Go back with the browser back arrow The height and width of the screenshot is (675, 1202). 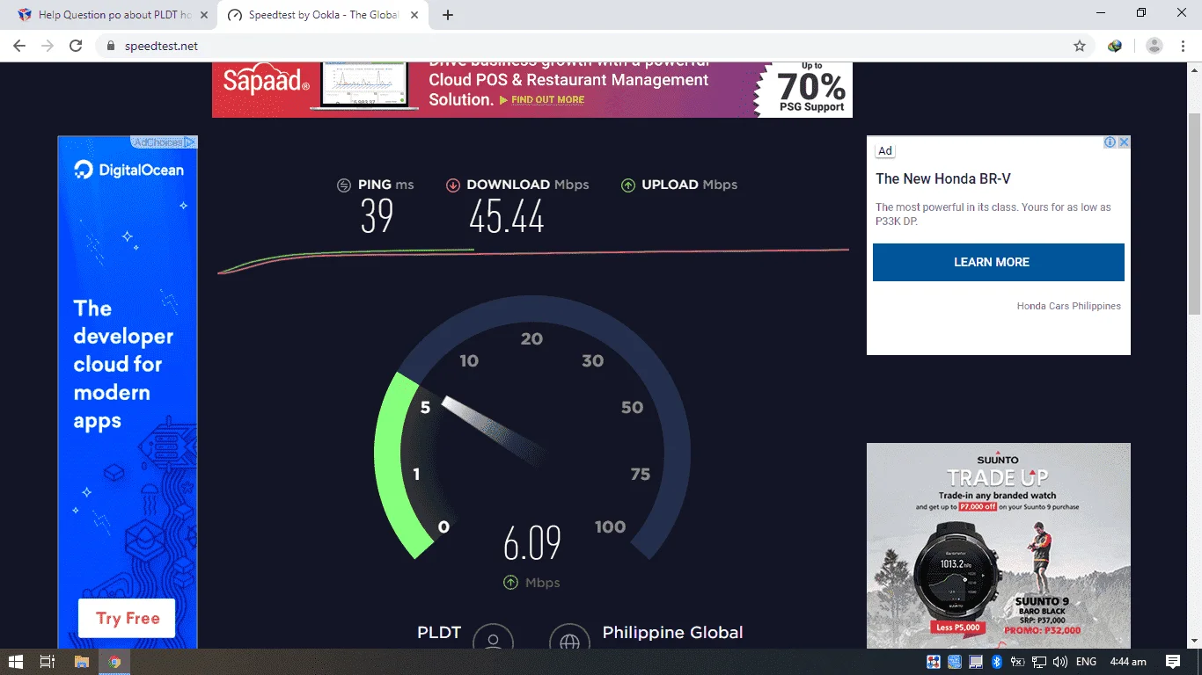(x=18, y=46)
